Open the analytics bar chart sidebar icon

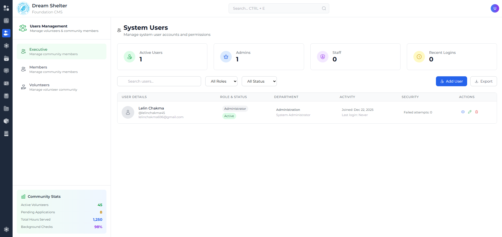(x=6, y=21)
